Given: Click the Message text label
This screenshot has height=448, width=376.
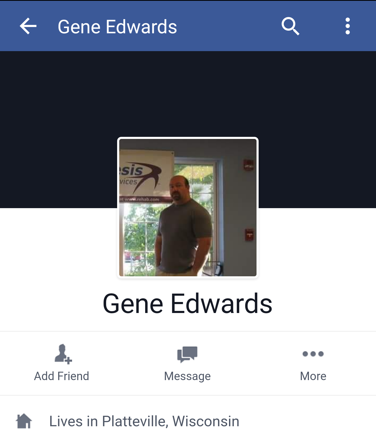Looking at the screenshot, I should [x=187, y=376].
